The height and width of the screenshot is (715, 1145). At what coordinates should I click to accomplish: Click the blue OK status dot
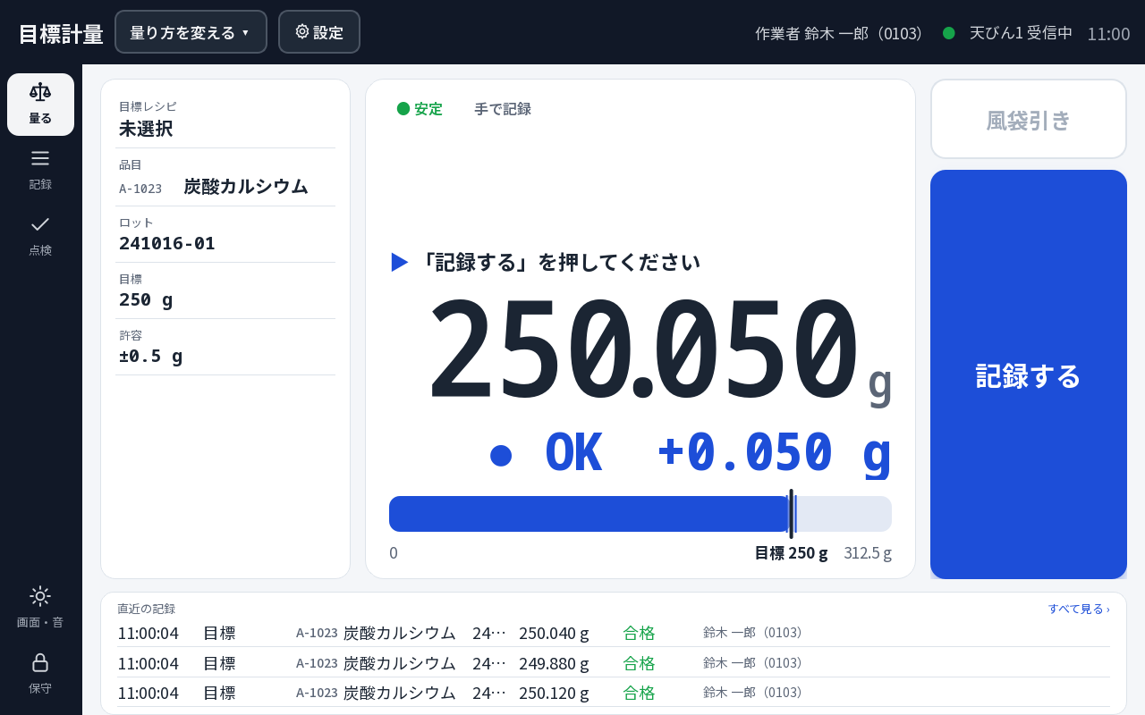pyautogui.click(x=501, y=456)
